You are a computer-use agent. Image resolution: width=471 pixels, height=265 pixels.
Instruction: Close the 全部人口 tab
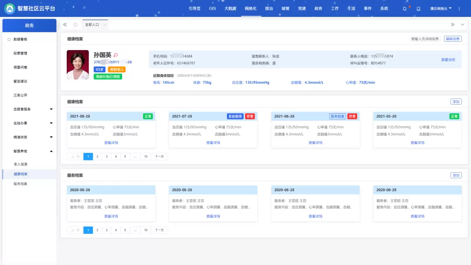coord(105,24)
